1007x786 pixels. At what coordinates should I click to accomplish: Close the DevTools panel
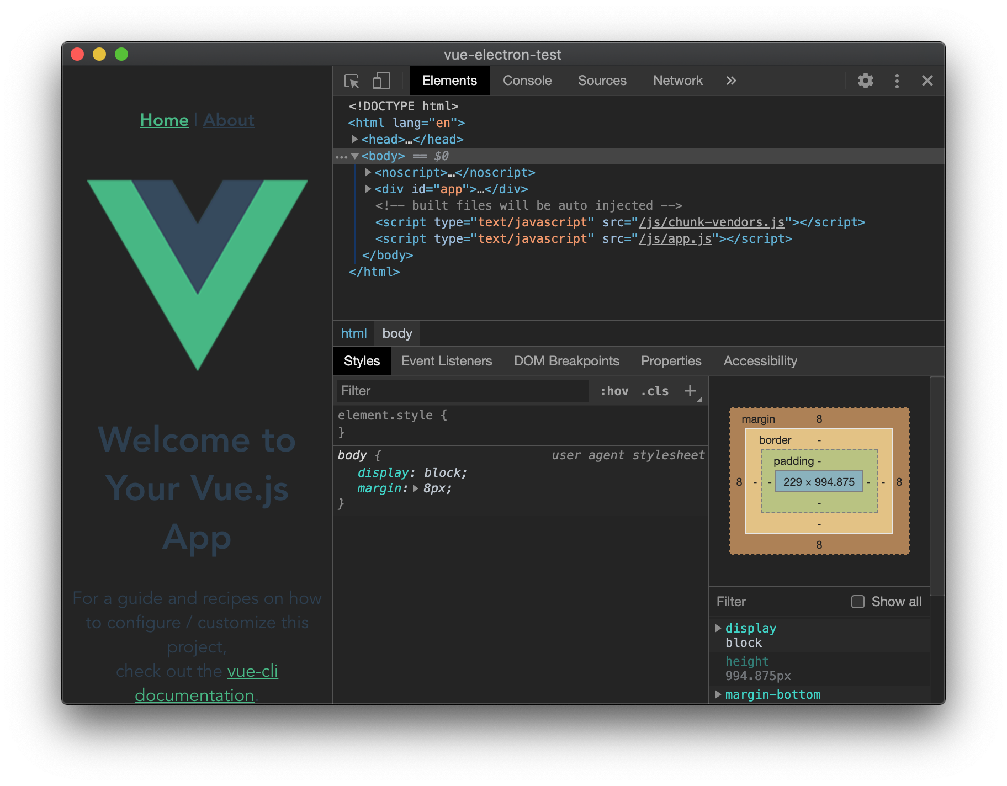click(928, 81)
